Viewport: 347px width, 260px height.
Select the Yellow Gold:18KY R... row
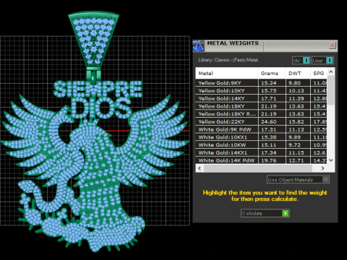coord(261,114)
